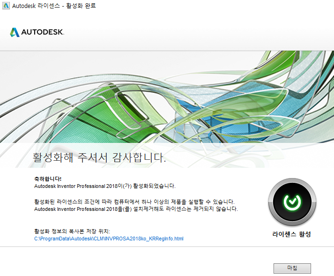Select the 라이센스 활성 status label

[x=292, y=234]
